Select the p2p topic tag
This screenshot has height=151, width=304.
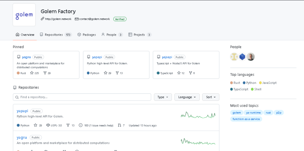[x=278, y=113]
